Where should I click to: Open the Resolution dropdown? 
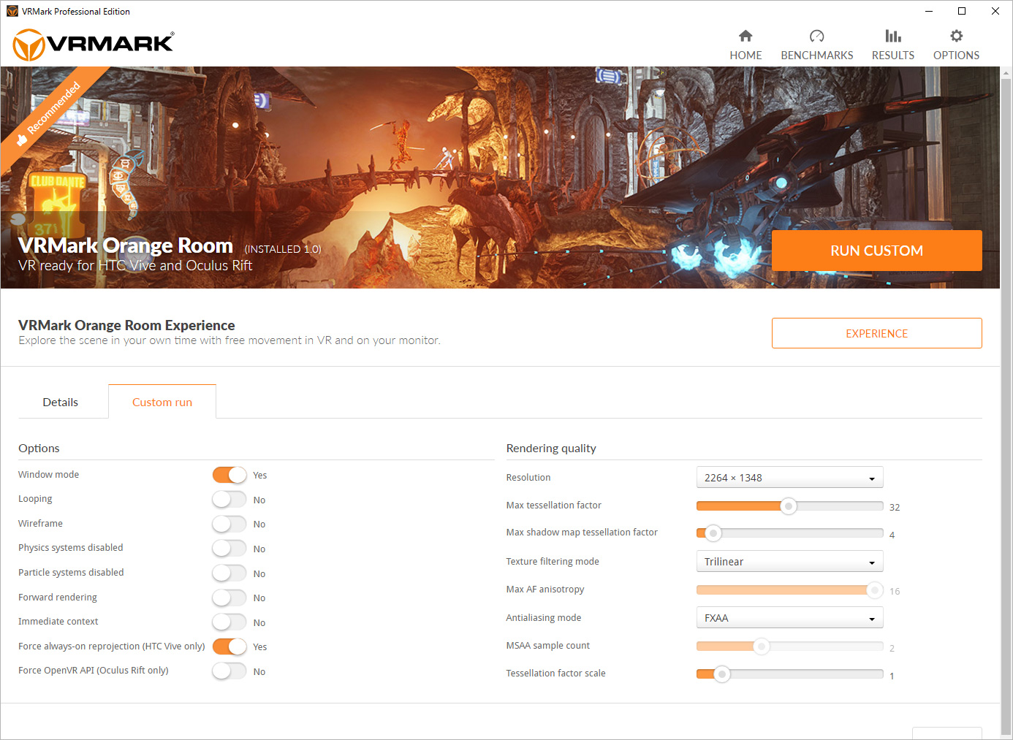tap(789, 477)
